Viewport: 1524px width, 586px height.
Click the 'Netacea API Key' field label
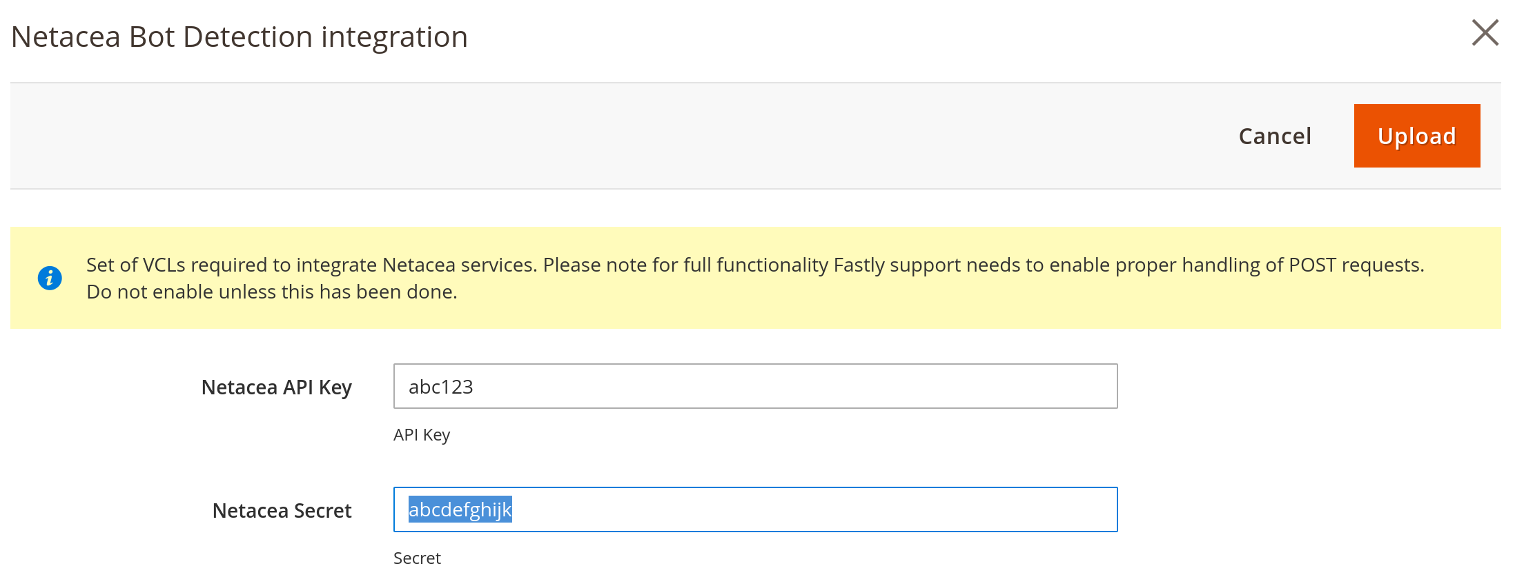pos(276,387)
